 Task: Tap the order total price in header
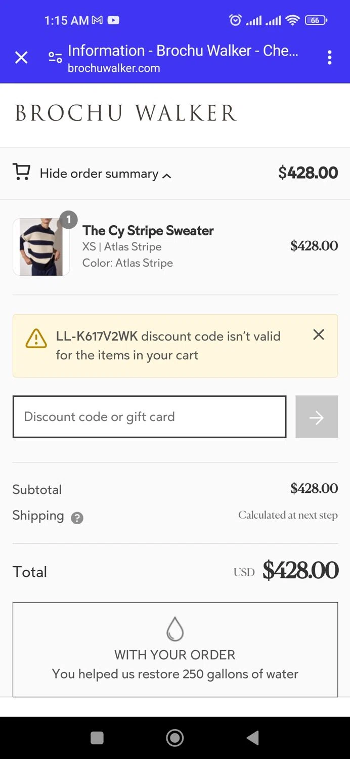point(308,173)
